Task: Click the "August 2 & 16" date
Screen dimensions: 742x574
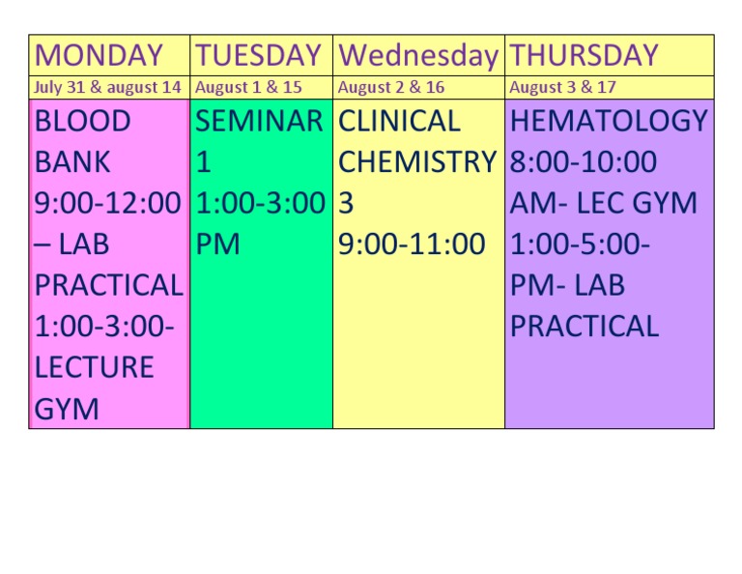Action: coord(391,87)
